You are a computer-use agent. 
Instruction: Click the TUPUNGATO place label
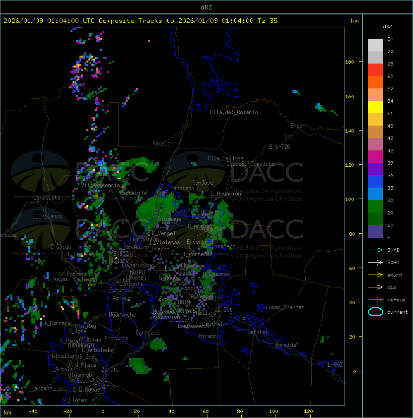(x=80, y=345)
